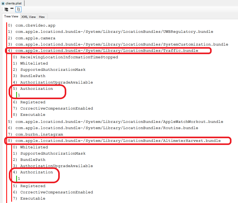Select the Tree View tab
Image resolution: width=238 pixels, height=203 pixels.
[x=11, y=16]
